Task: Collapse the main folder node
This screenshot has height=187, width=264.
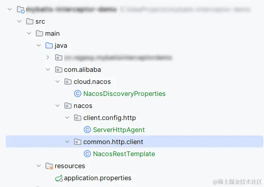Action: [x=29, y=34]
